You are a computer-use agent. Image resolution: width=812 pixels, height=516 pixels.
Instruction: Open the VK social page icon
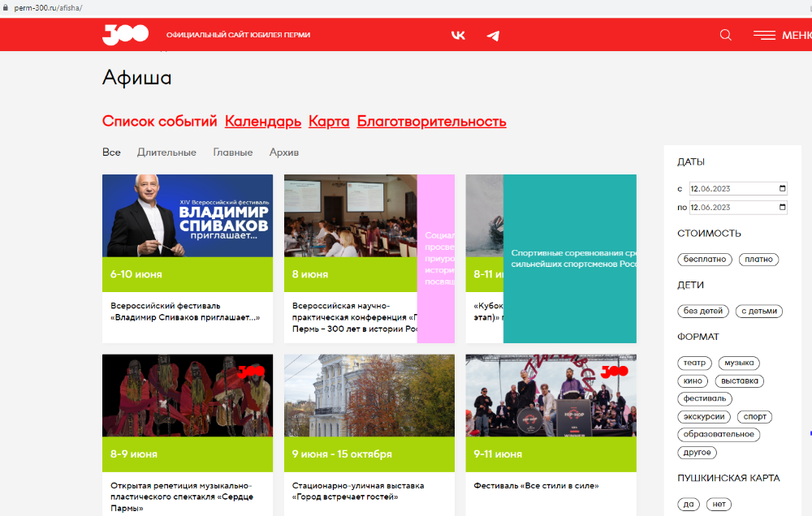pos(458,35)
